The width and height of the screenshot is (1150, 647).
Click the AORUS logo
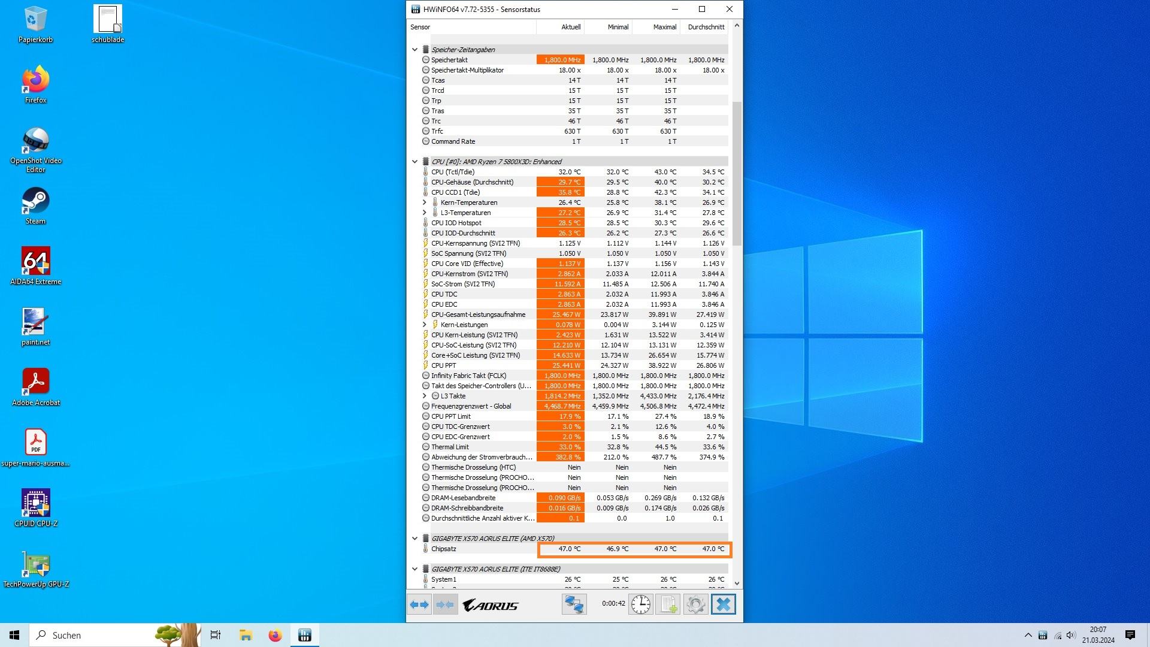(491, 605)
